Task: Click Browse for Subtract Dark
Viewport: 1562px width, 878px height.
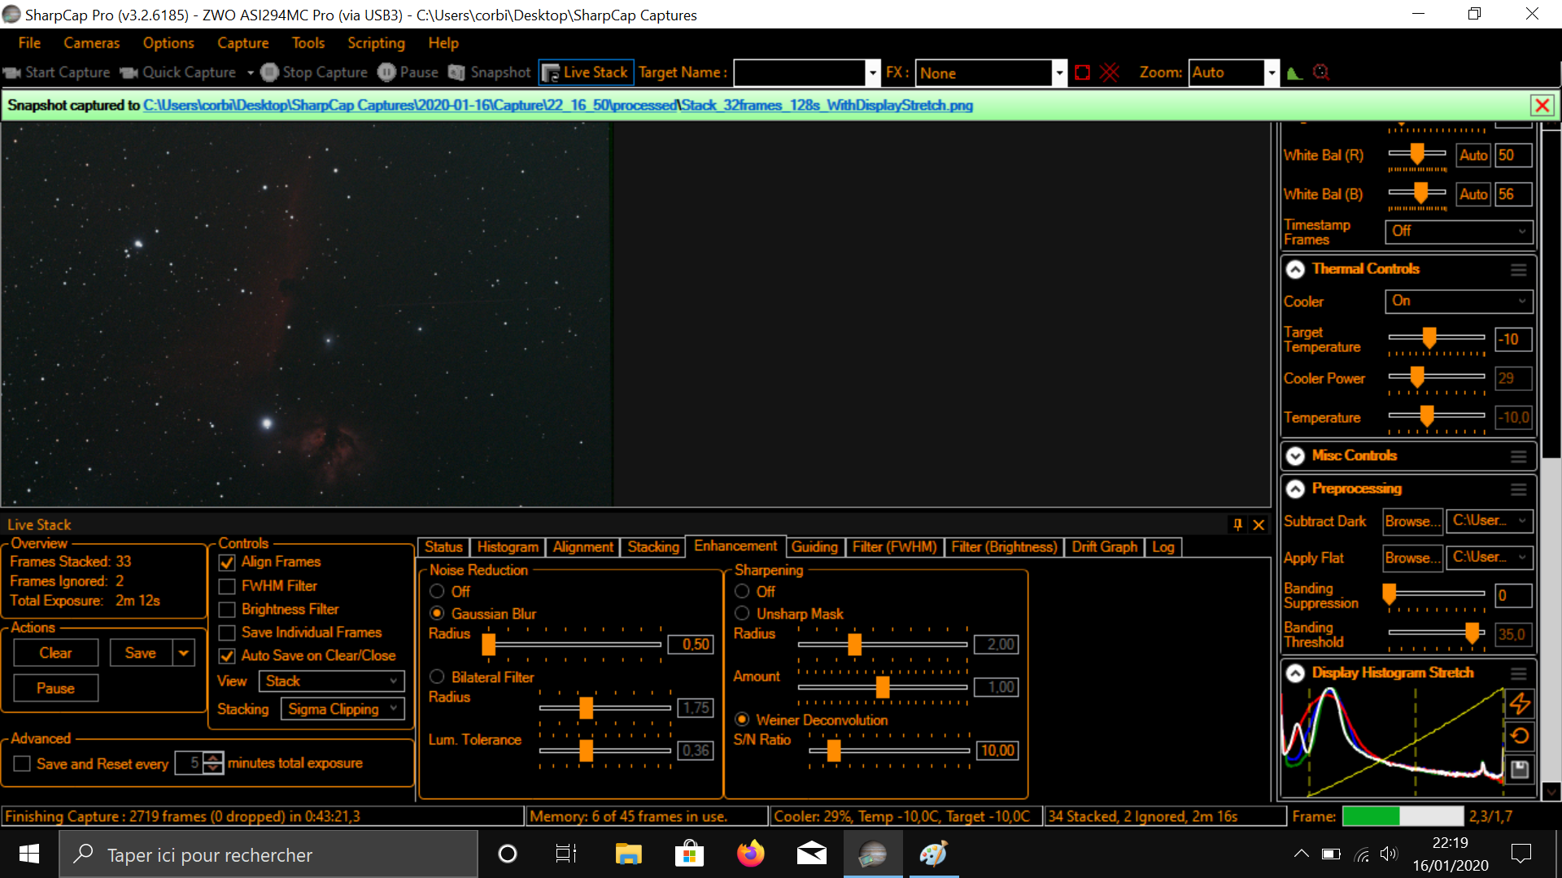Action: click(x=1412, y=521)
